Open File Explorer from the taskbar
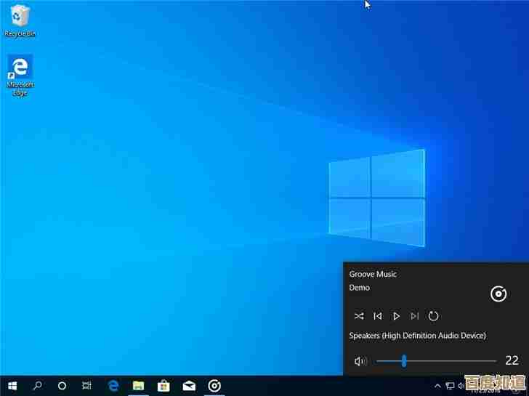Image resolution: width=529 pixels, height=396 pixels. 138,386
